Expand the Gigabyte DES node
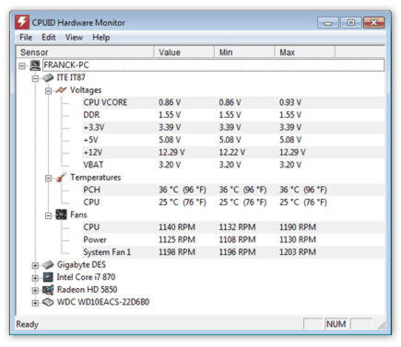This screenshot has width=401, height=347. (35, 265)
